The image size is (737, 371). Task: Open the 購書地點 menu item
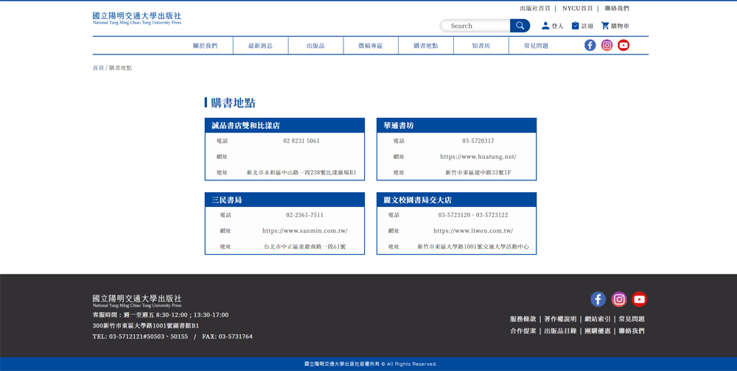(x=426, y=46)
